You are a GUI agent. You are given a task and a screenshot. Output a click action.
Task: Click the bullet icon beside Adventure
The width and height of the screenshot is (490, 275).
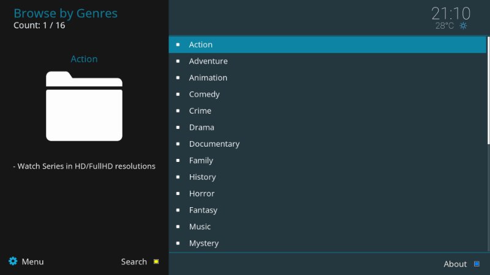coord(178,61)
